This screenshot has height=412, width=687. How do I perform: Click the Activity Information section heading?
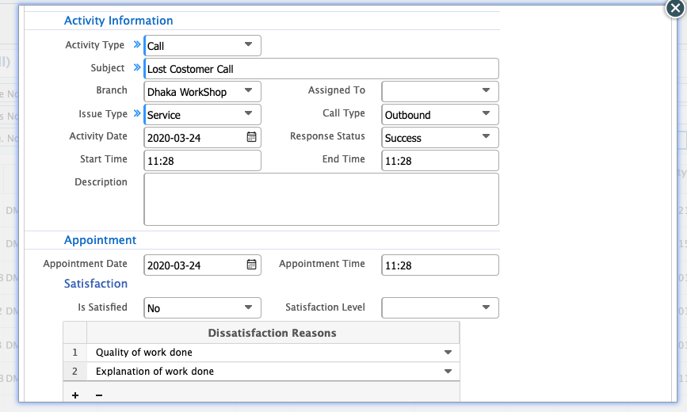click(x=118, y=21)
